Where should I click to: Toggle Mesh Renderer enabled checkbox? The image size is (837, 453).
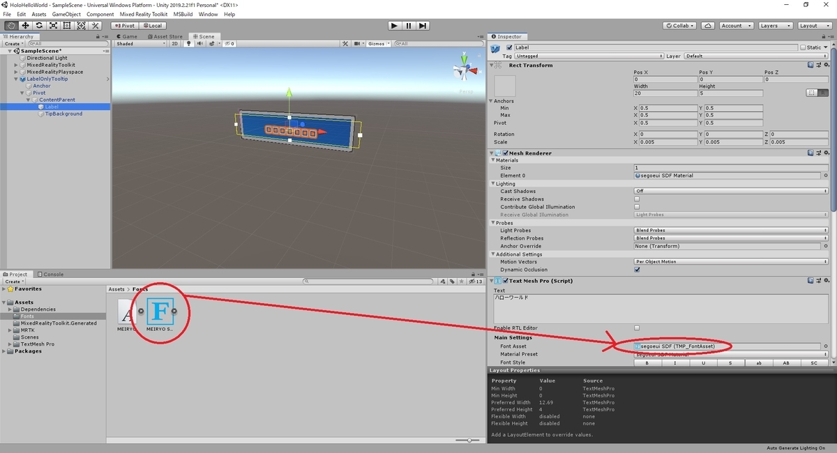coord(506,153)
